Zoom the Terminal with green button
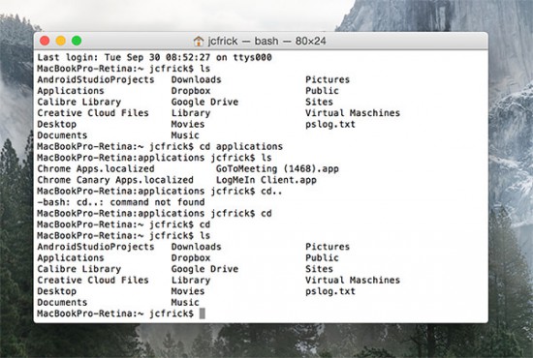This screenshot has width=533, height=358. point(77,41)
